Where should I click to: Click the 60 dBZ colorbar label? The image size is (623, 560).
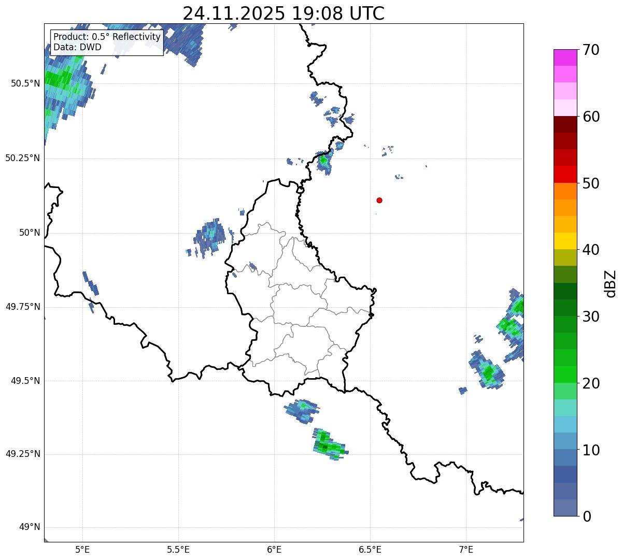pyautogui.click(x=591, y=117)
